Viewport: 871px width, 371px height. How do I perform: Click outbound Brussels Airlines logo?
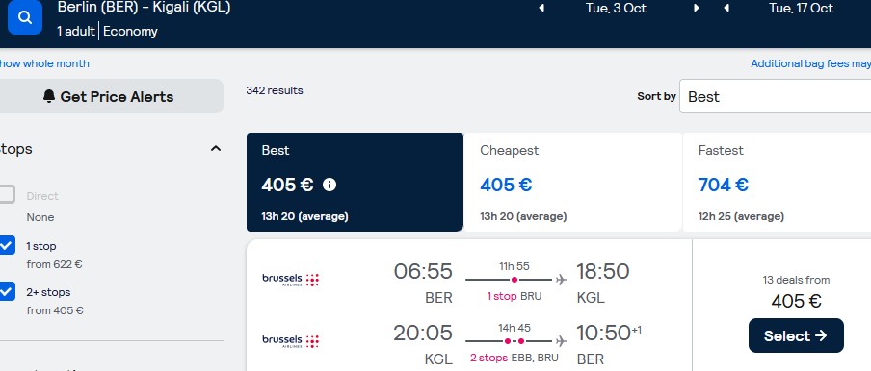point(291,280)
